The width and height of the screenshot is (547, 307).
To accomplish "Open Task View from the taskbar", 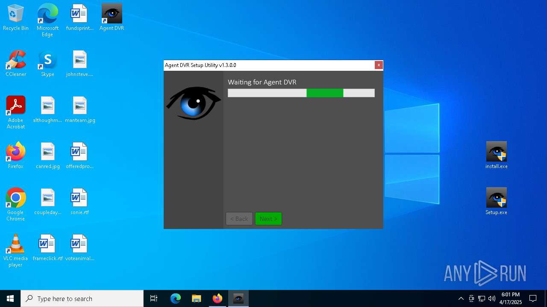I will click(154, 298).
